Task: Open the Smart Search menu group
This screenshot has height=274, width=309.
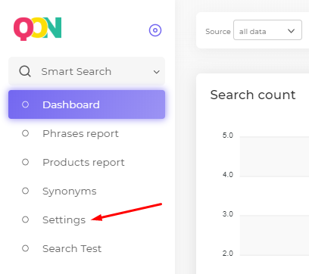Action: 86,71
